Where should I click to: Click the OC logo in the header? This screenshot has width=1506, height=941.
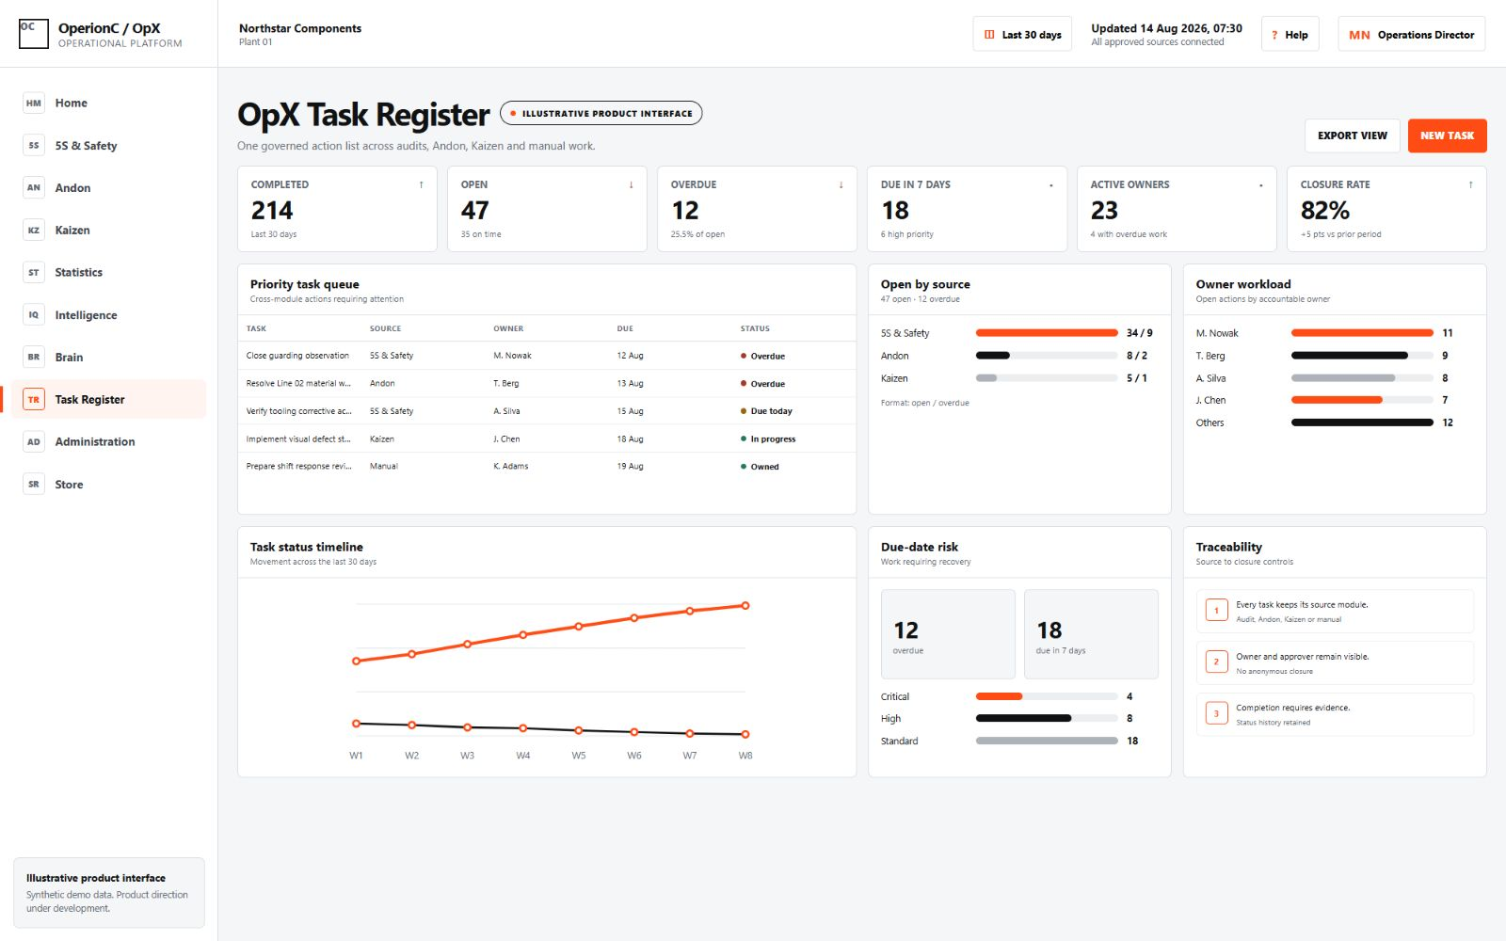pos(34,34)
